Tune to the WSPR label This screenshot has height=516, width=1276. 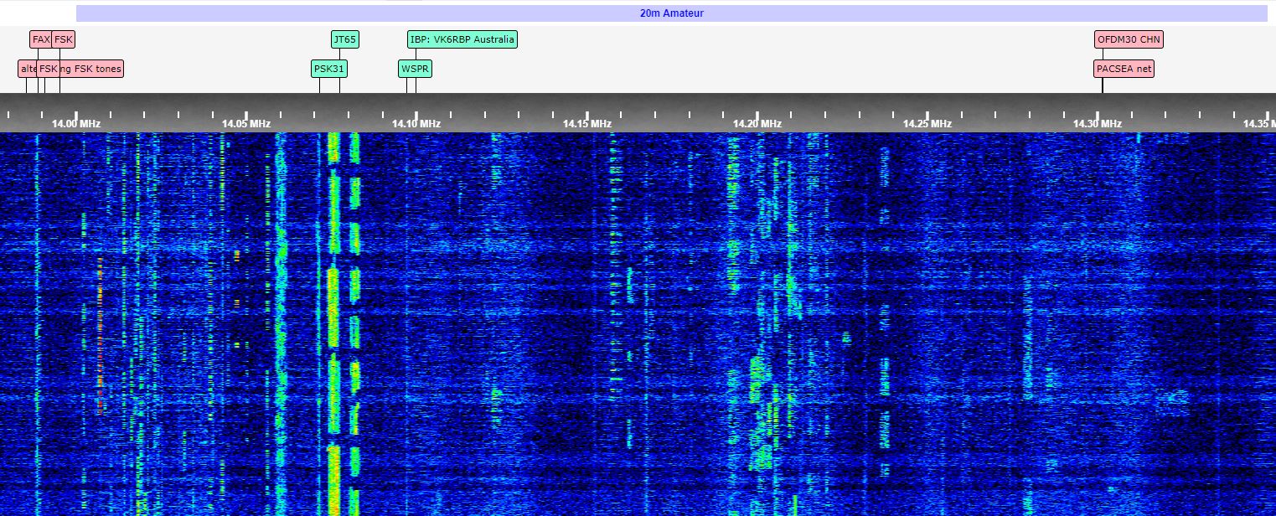(x=415, y=69)
